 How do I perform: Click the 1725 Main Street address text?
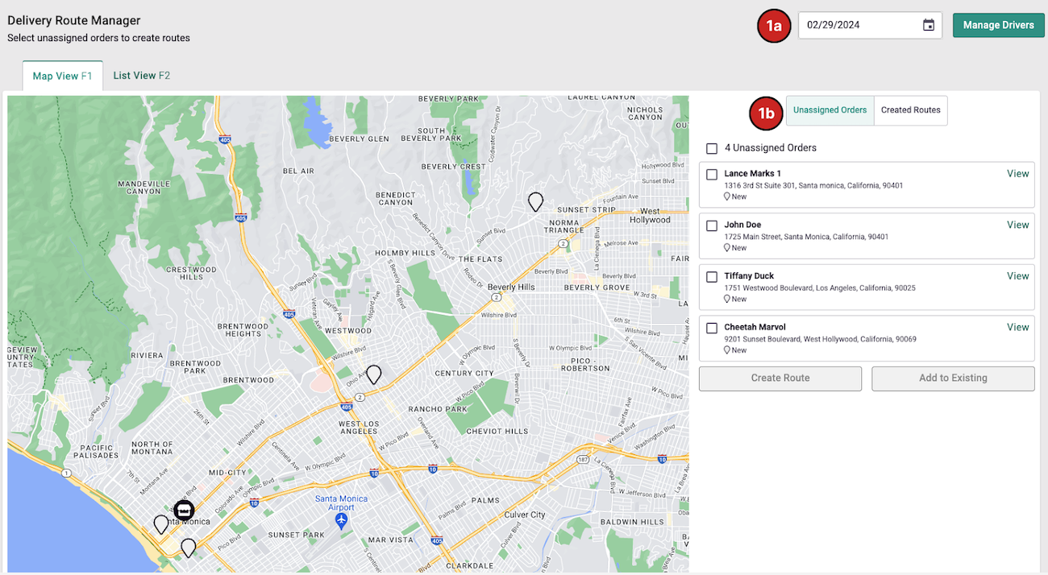tap(806, 238)
